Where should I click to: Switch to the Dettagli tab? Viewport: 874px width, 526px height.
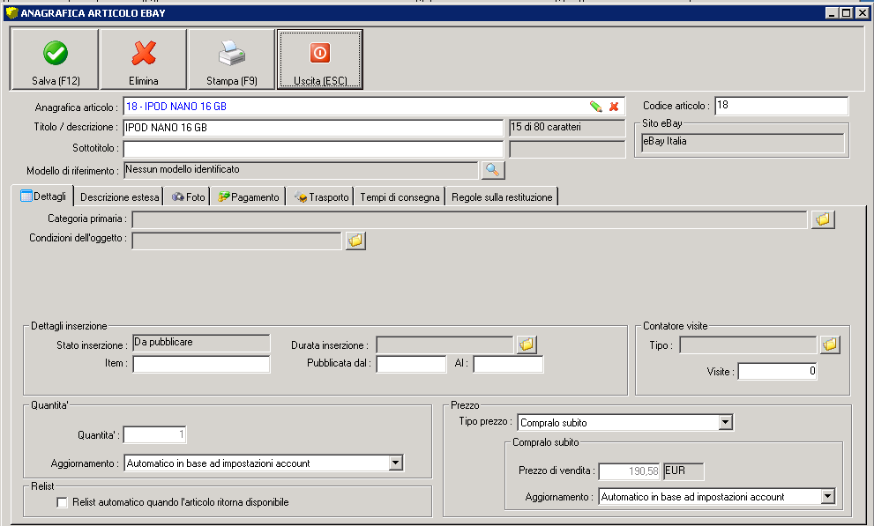point(43,196)
